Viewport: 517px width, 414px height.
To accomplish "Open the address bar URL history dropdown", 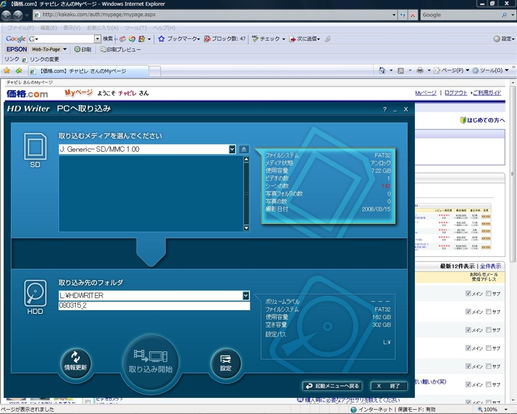I will click(394, 15).
